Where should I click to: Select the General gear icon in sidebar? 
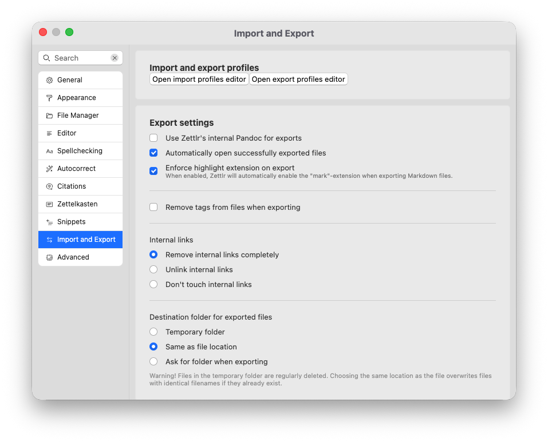[x=49, y=79]
